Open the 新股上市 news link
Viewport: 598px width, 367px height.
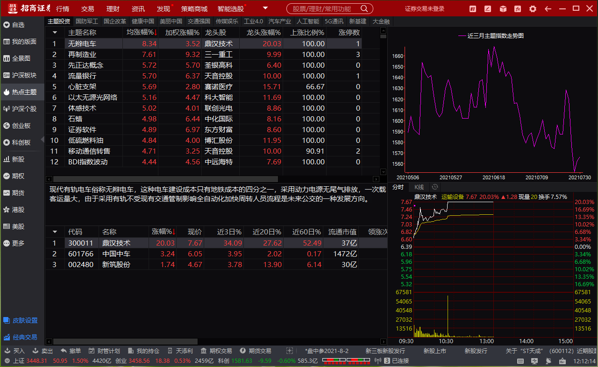tap(434, 351)
